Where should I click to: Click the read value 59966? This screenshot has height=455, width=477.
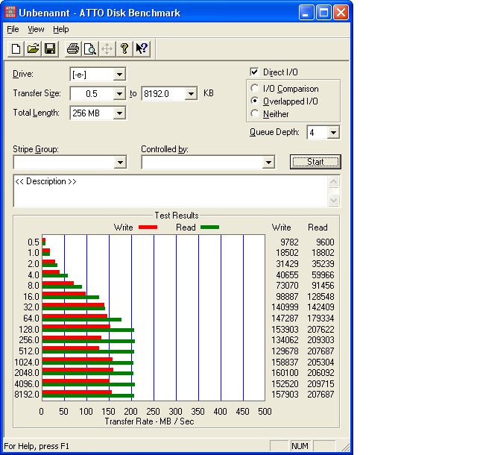coord(323,275)
